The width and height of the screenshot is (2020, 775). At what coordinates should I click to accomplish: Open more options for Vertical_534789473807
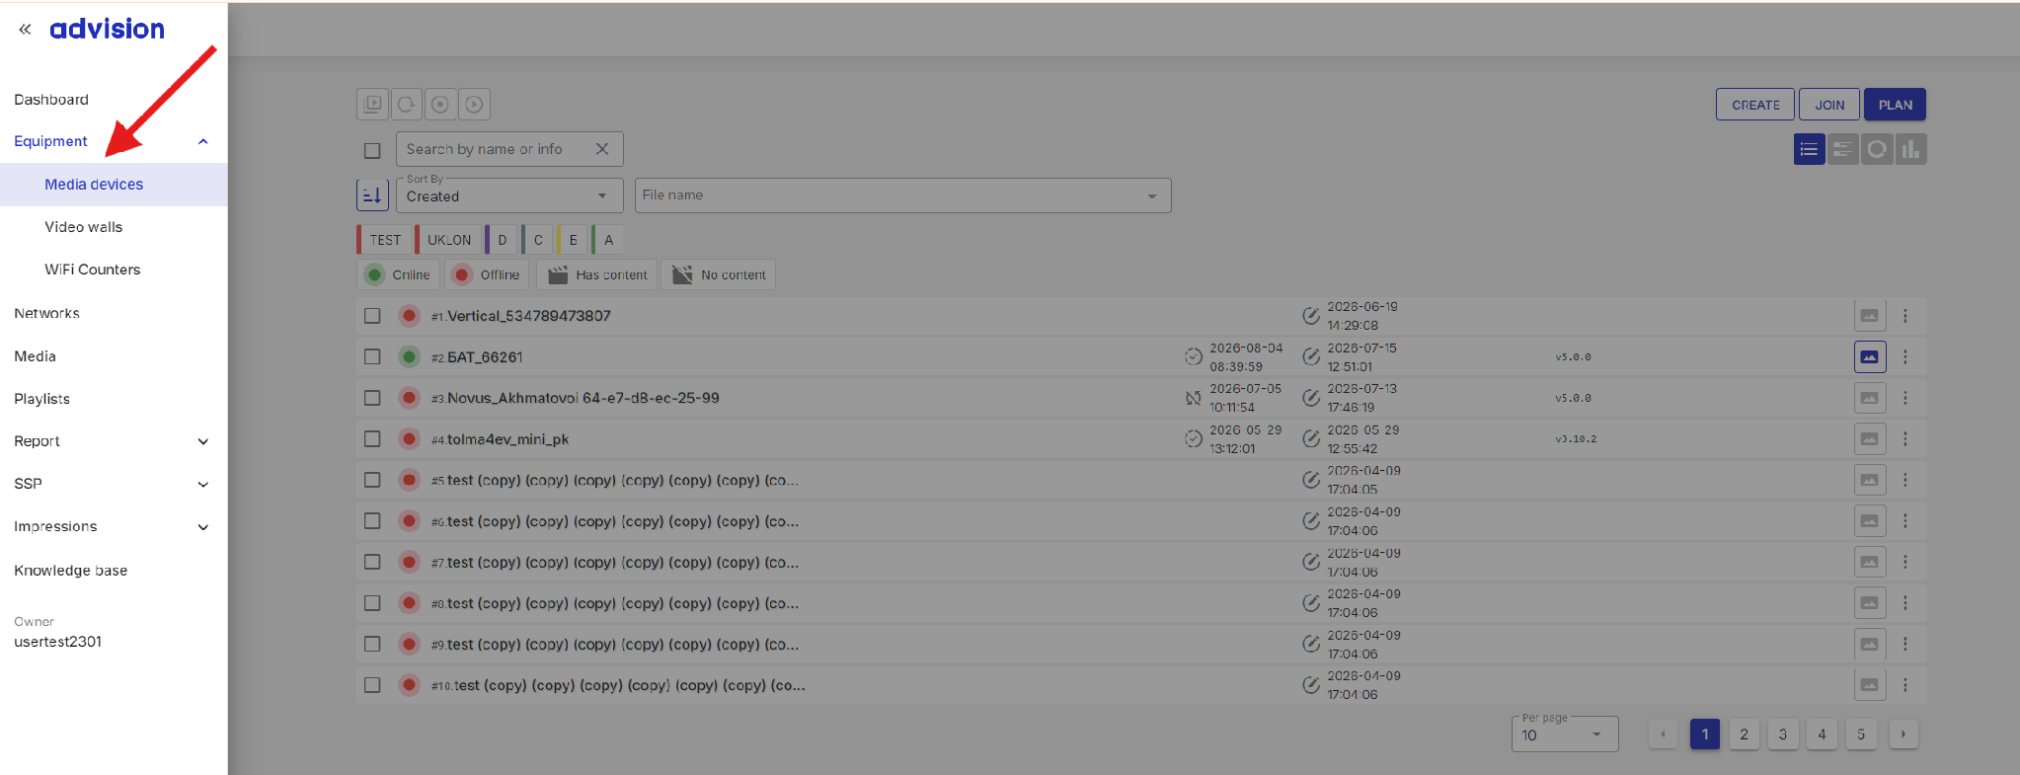pyautogui.click(x=1905, y=316)
